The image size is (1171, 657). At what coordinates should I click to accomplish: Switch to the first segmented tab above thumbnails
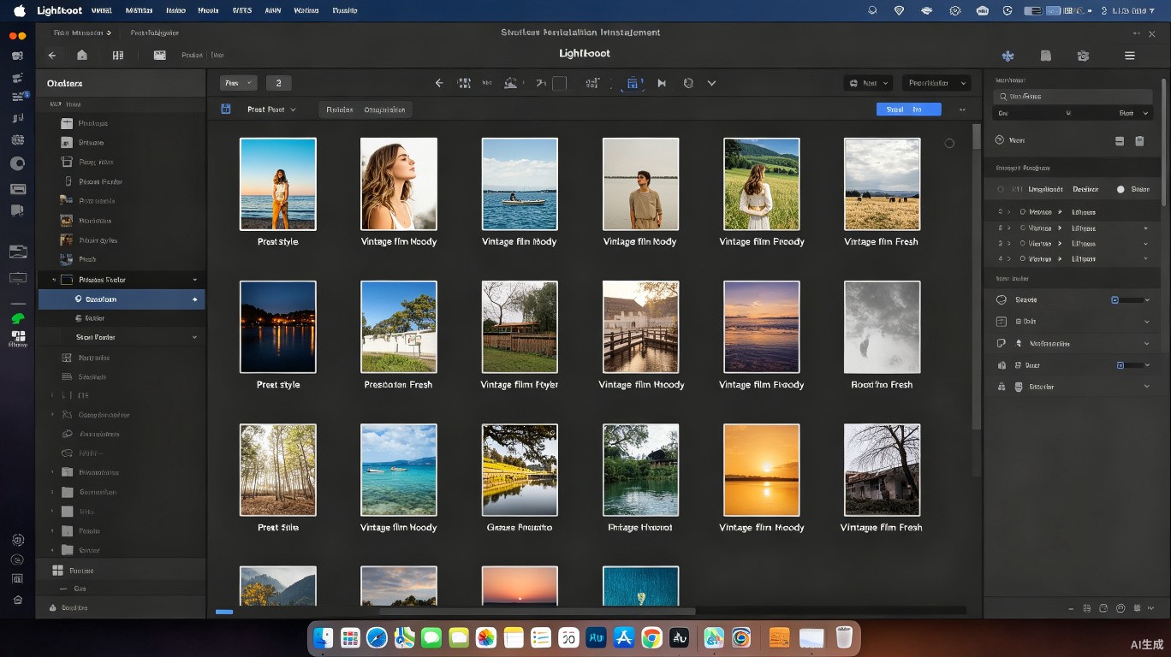pos(340,109)
